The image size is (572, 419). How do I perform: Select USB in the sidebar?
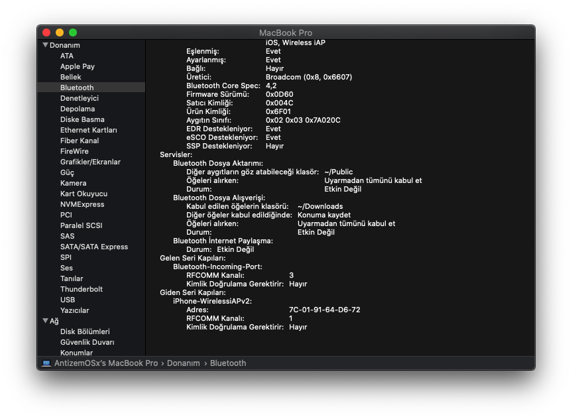[x=68, y=300]
